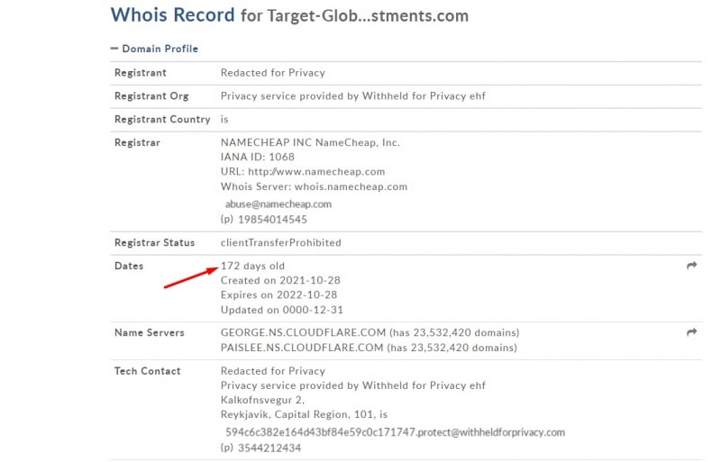Viewport: 721px width, 462px height.
Task: Click 'Reykjavik, Capital Region, 101, is' line
Action: pyautogui.click(x=304, y=414)
